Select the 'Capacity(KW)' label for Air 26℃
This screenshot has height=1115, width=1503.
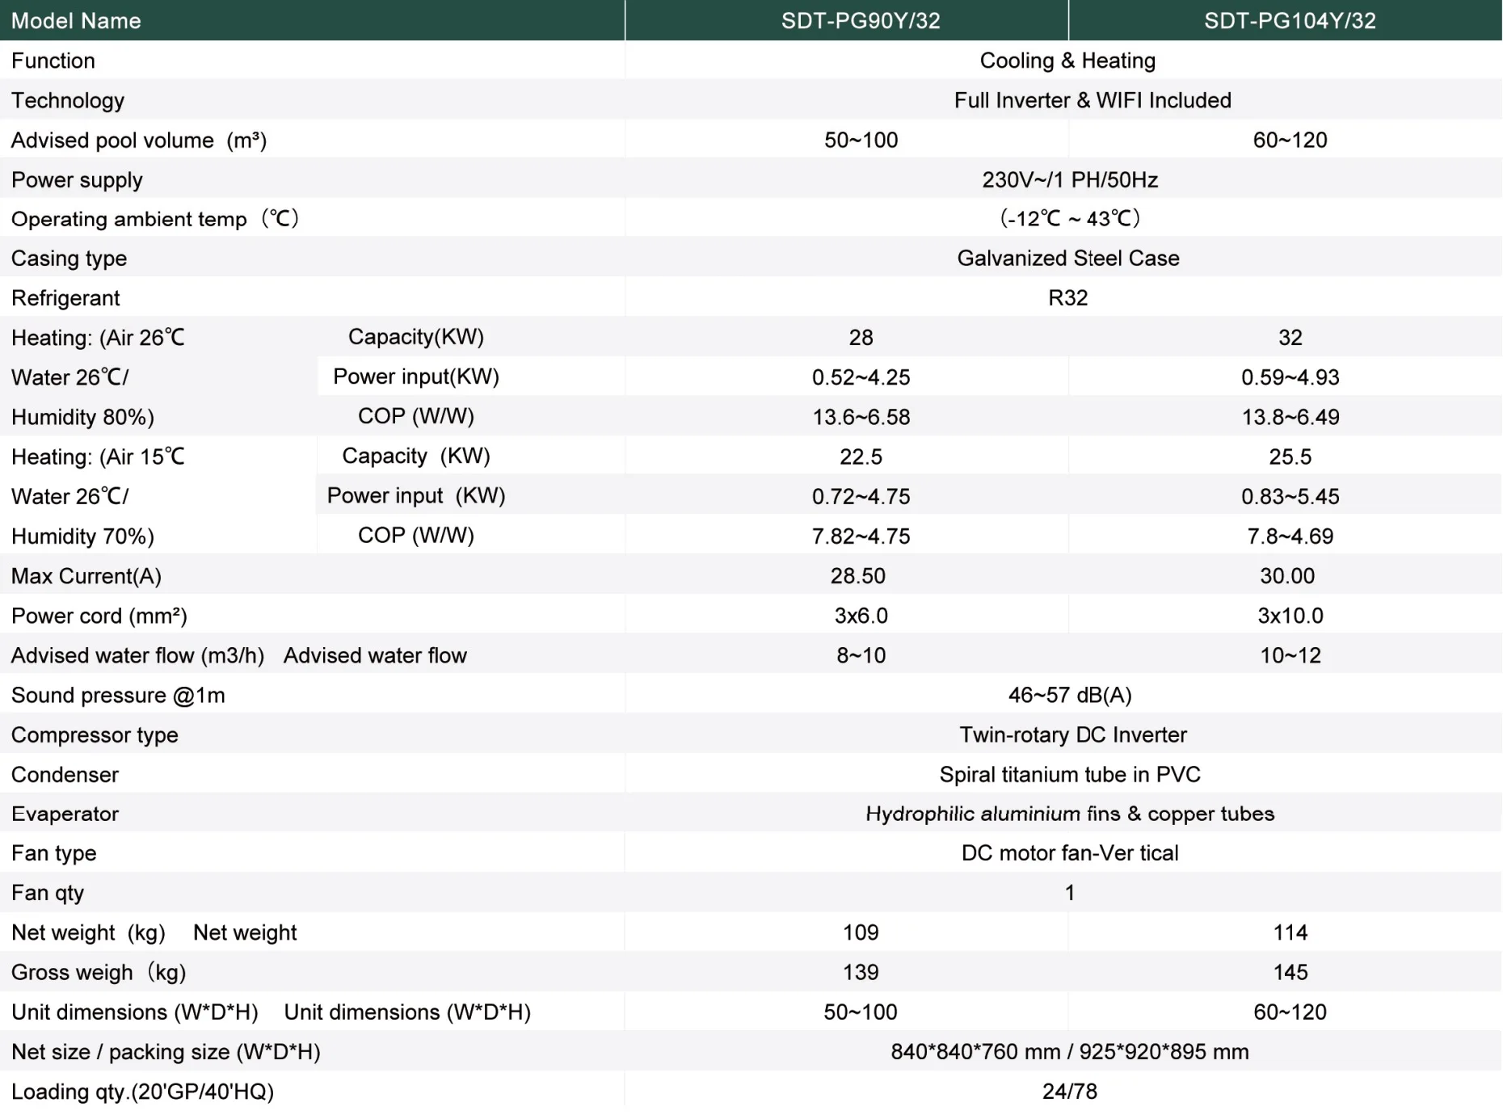click(416, 337)
